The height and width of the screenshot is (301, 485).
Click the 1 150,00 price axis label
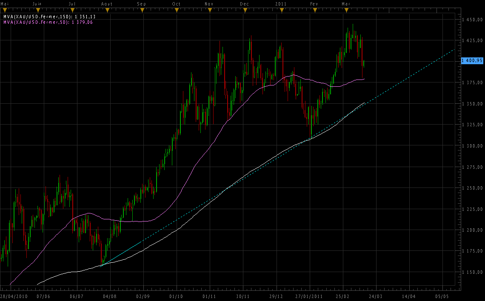point(473,272)
